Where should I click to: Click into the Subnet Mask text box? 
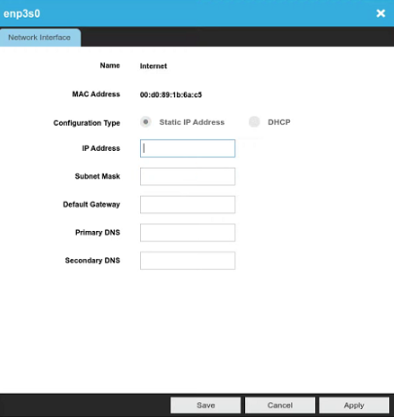click(188, 176)
